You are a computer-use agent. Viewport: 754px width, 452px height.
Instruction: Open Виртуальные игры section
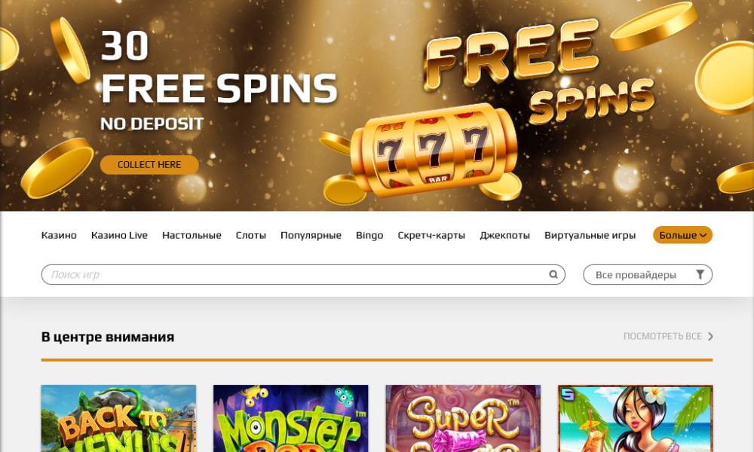(590, 235)
